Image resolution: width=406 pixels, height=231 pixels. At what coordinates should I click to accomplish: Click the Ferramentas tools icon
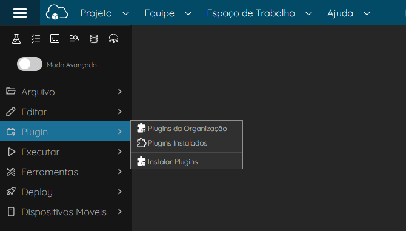pyautogui.click(x=11, y=172)
